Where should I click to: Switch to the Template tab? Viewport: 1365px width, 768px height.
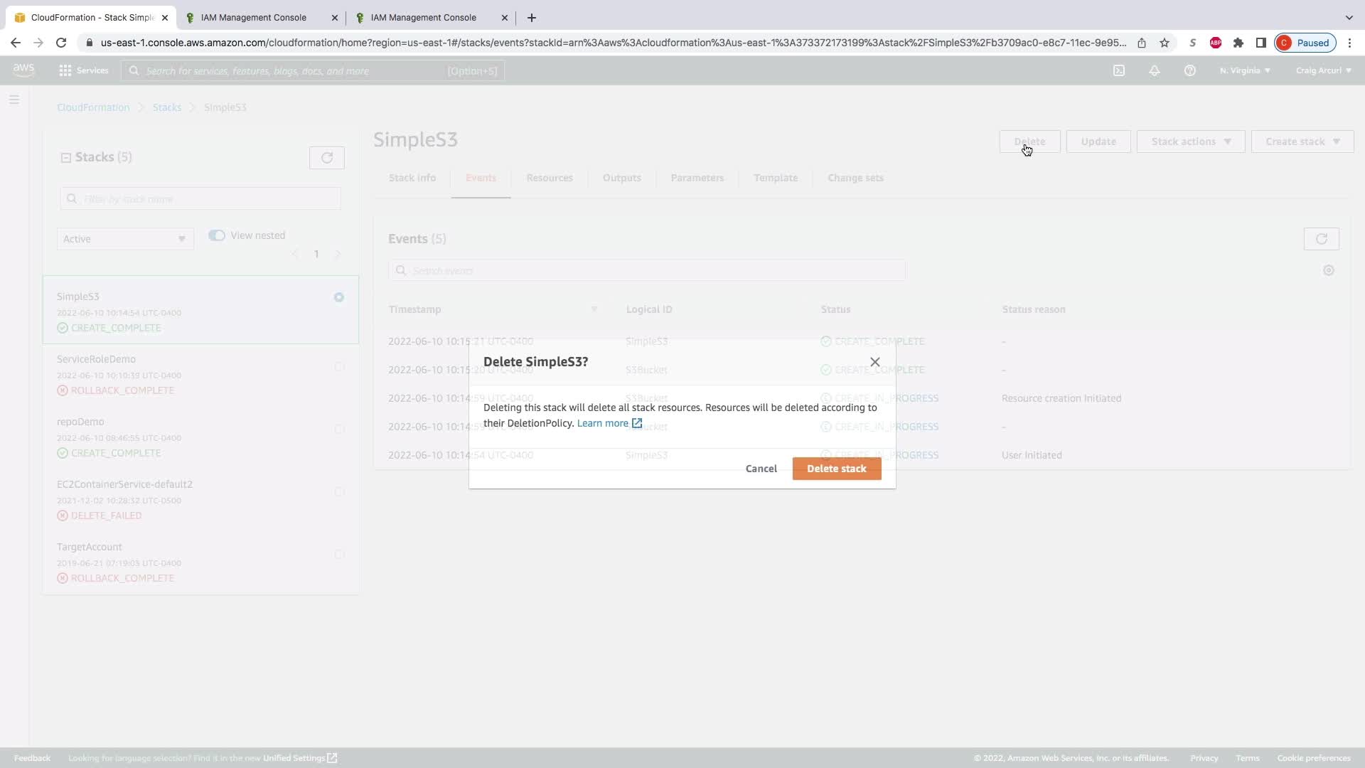coord(775,178)
